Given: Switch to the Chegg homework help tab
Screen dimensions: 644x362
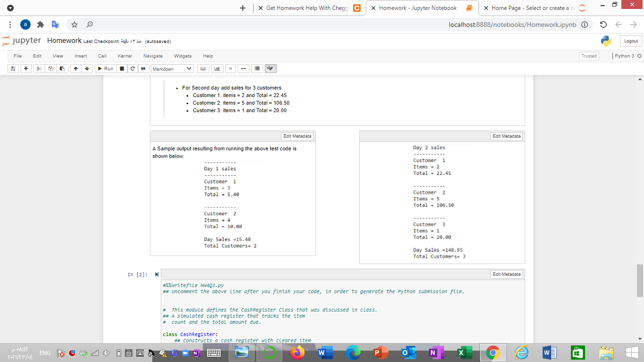Looking at the screenshot, I should pos(306,8).
